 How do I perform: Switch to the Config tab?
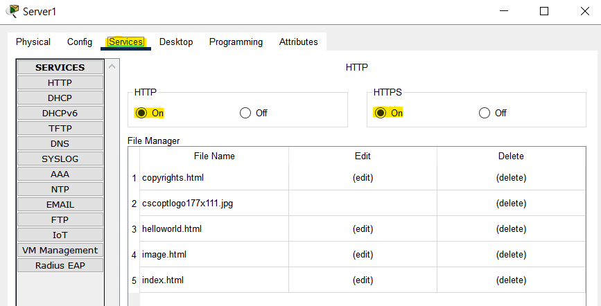(x=80, y=42)
